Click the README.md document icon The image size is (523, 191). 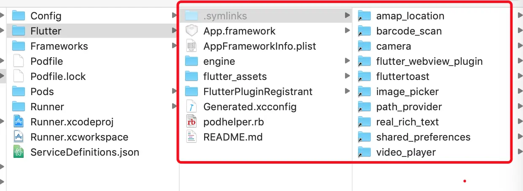point(191,137)
